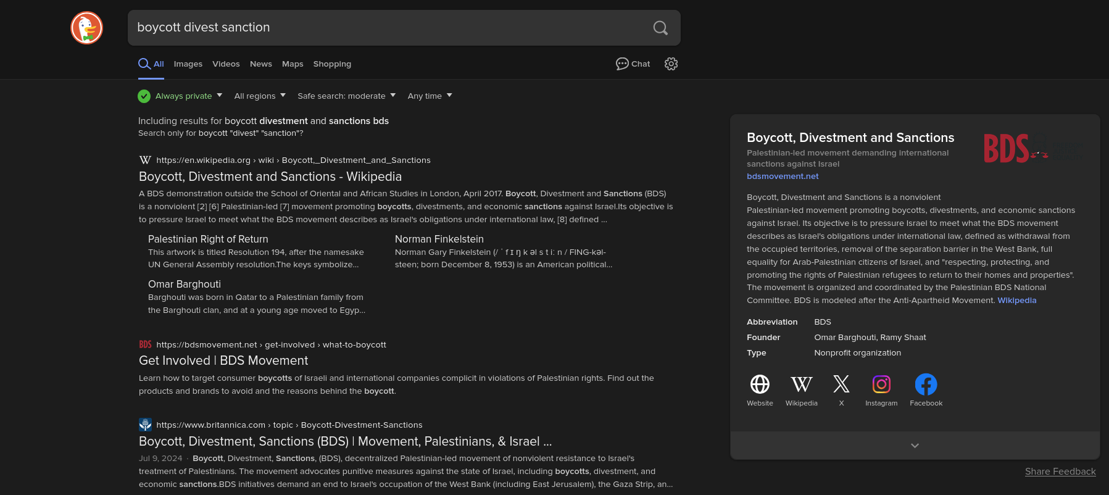The height and width of the screenshot is (495, 1109).
Task: Click the Abbreviation BDS value
Action: (x=823, y=322)
